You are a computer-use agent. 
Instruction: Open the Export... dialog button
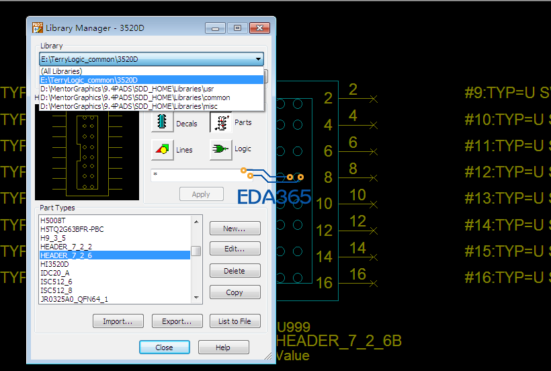(177, 321)
